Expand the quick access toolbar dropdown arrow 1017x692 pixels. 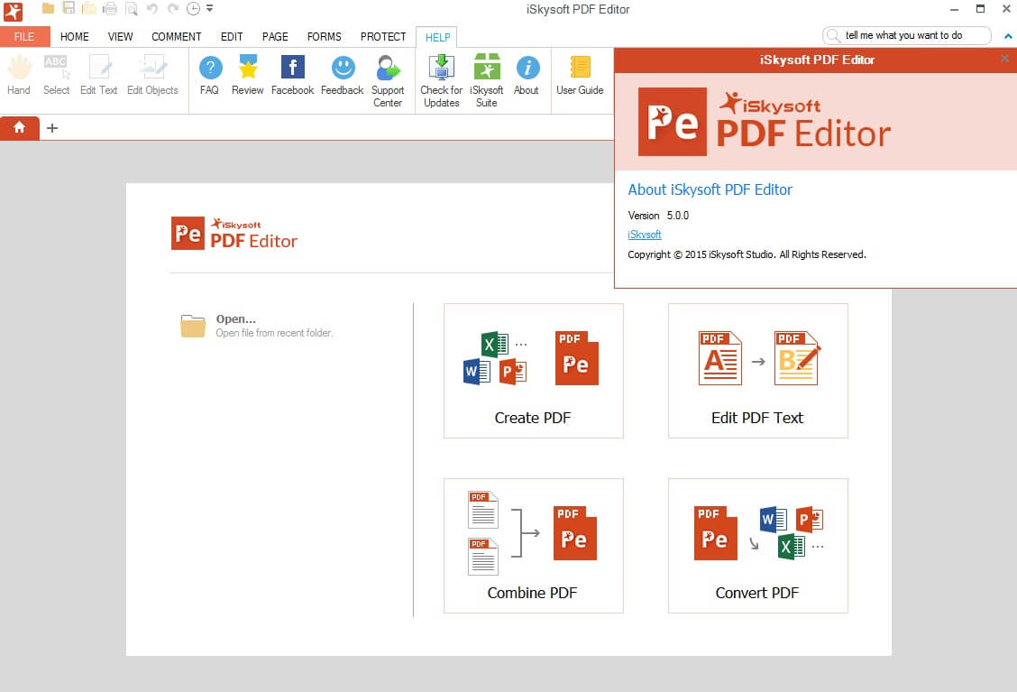[x=210, y=9]
